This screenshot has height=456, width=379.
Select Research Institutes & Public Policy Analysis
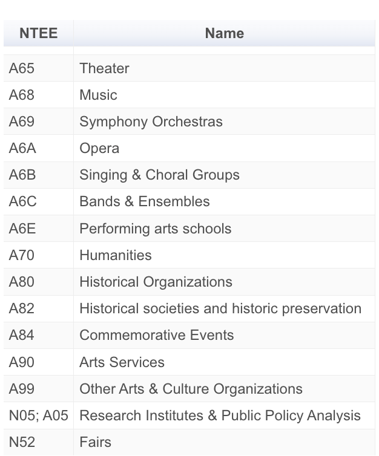coord(220,415)
